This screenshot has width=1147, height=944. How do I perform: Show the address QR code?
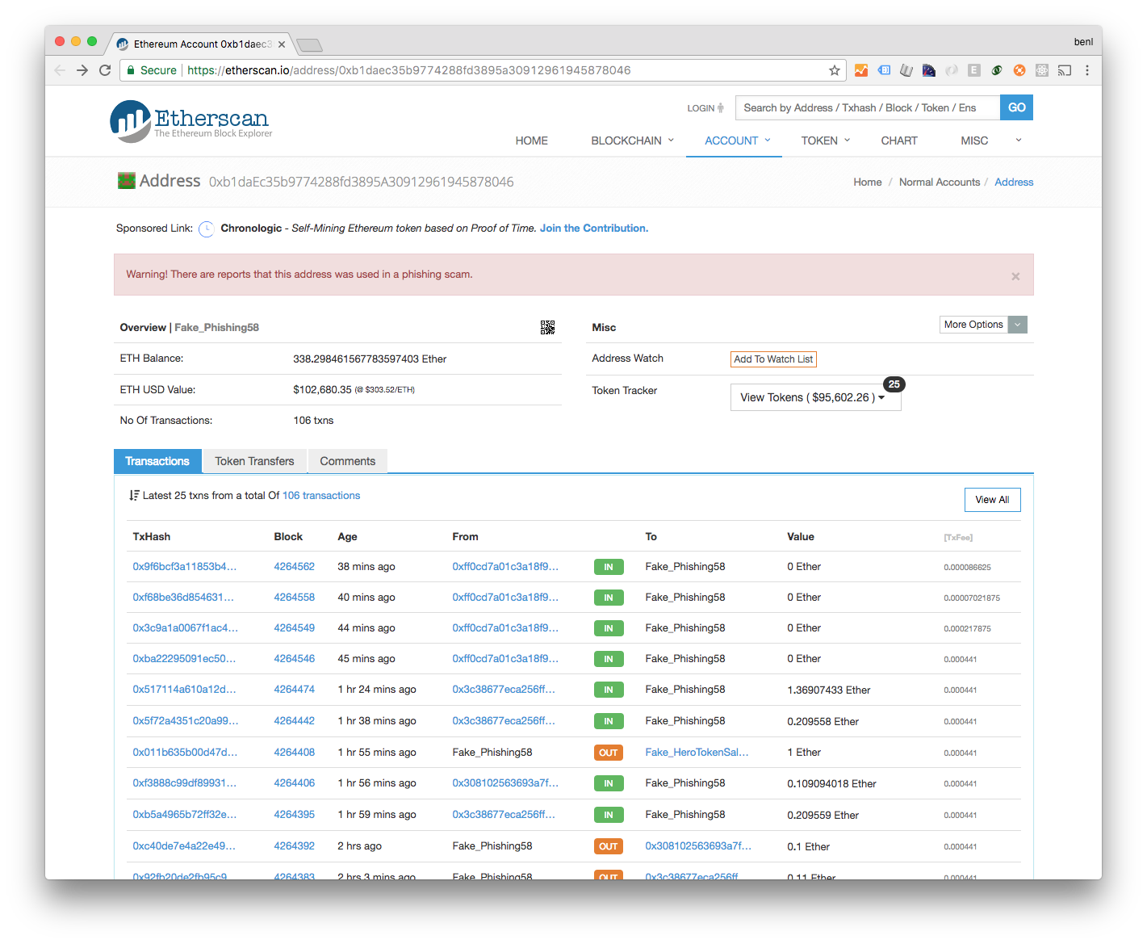pyautogui.click(x=547, y=327)
